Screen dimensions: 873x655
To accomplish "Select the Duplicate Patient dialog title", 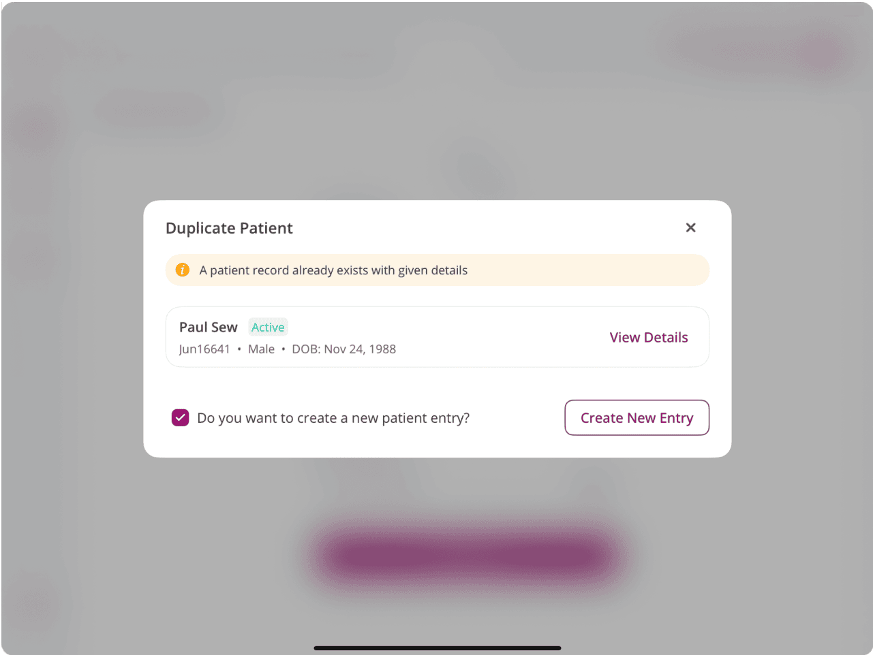I will click(x=229, y=228).
